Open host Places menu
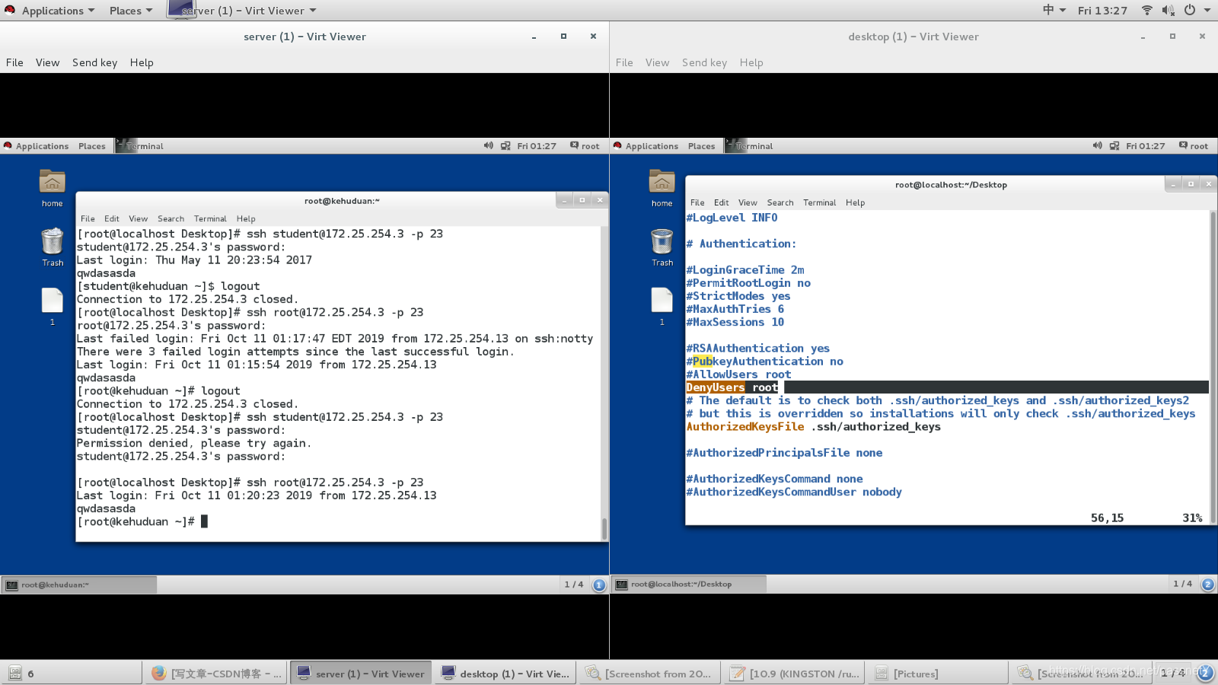The image size is (1218, 685). pyautogui.click(x=131, y=11)
